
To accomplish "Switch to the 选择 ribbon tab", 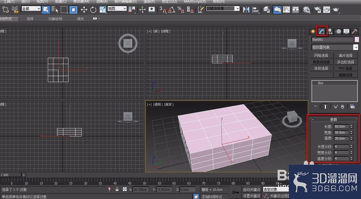I will (x=30, y=19).
